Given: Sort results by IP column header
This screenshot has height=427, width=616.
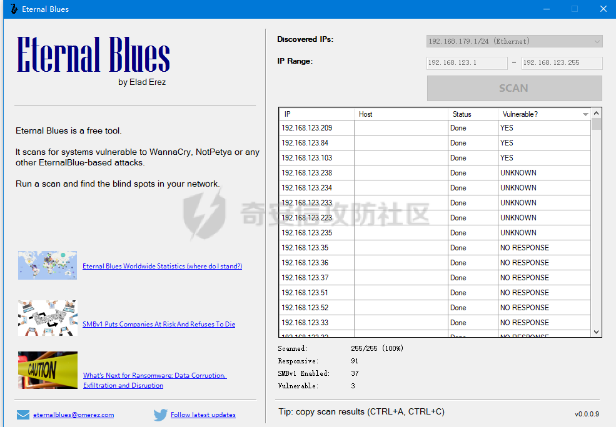Looking at the screenshot, I should (316, 114).
